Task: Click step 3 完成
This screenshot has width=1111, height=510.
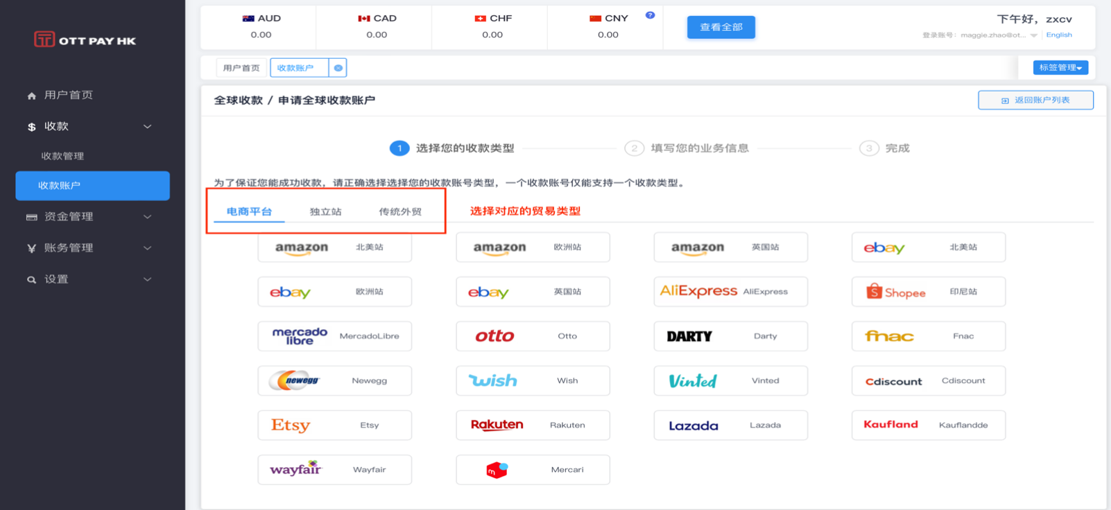Action: (x=884, y=148)
